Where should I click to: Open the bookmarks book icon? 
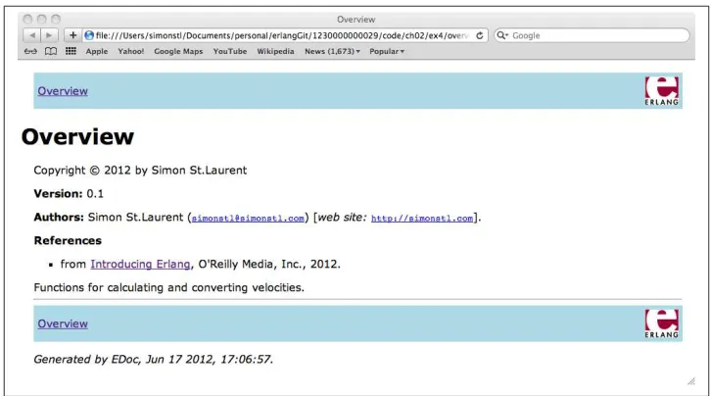point(51,51)
